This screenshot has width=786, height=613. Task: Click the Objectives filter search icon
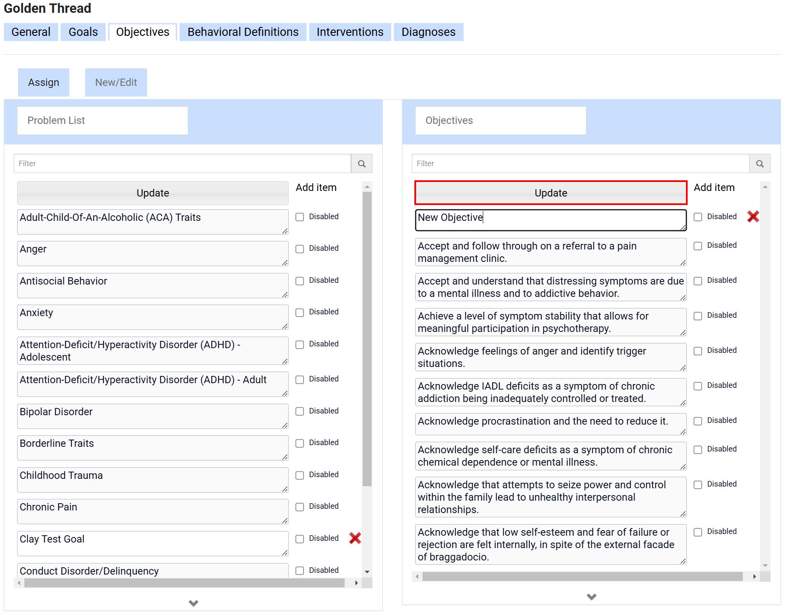[759, 164]
